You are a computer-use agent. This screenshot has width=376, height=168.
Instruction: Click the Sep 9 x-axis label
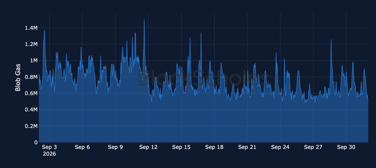coord(115,147)
